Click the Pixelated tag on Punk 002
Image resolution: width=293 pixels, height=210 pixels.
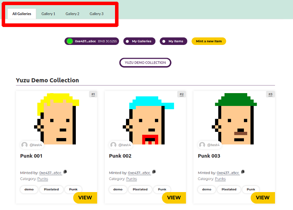pos(140,189)
